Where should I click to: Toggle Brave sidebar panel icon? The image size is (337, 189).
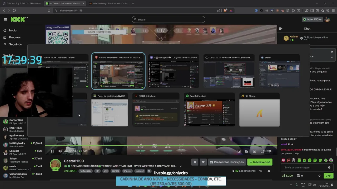click(312, 10)
